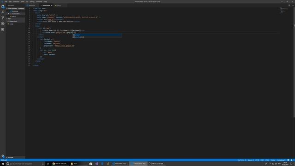Choose the second autocomplete suggestion 'googleLink'

[x=97, y=37]
